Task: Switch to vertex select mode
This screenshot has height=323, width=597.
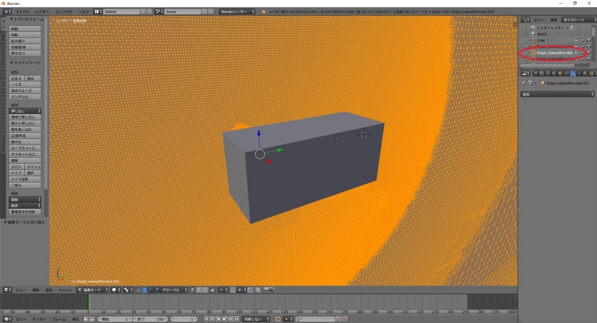Action: [192, 290]
